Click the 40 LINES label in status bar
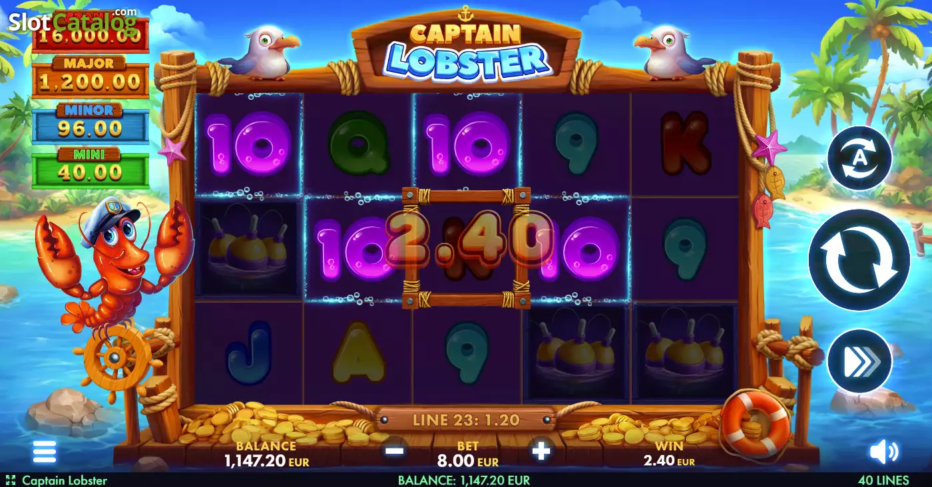The image size is (932, 487). (883, 480)
